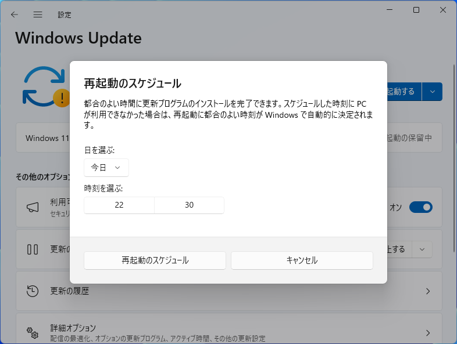Screen dimensions: 457x344
Task: Open 詳細オプション row
Action: tap(229, 328)
